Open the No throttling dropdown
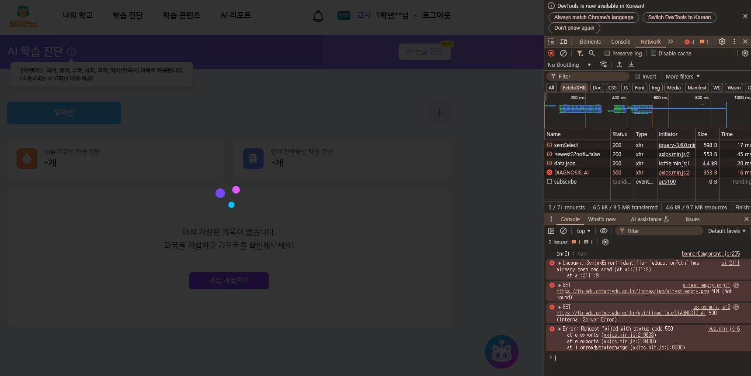The width and height of the screenshot is (751, 376). [569, 65]
